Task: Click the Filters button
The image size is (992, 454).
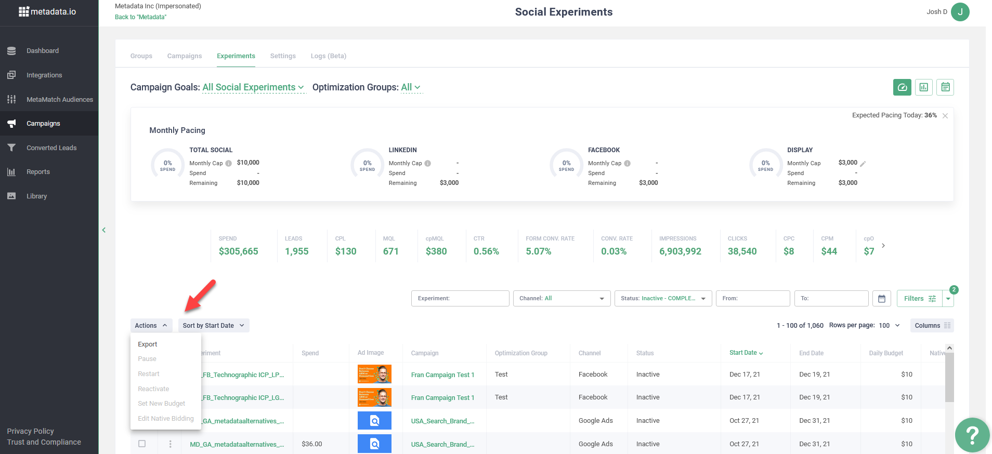Action: [x=919, y=299]
